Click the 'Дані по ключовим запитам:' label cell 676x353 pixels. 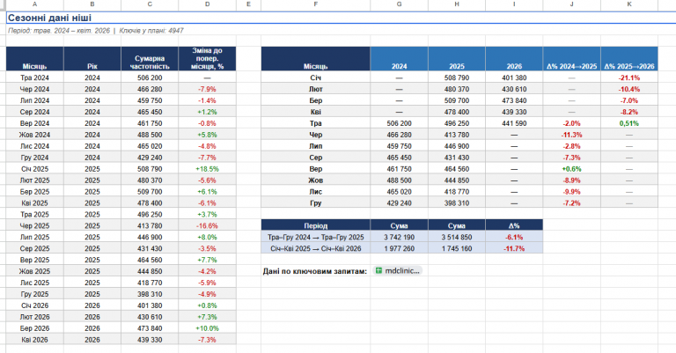coord(315,271)
